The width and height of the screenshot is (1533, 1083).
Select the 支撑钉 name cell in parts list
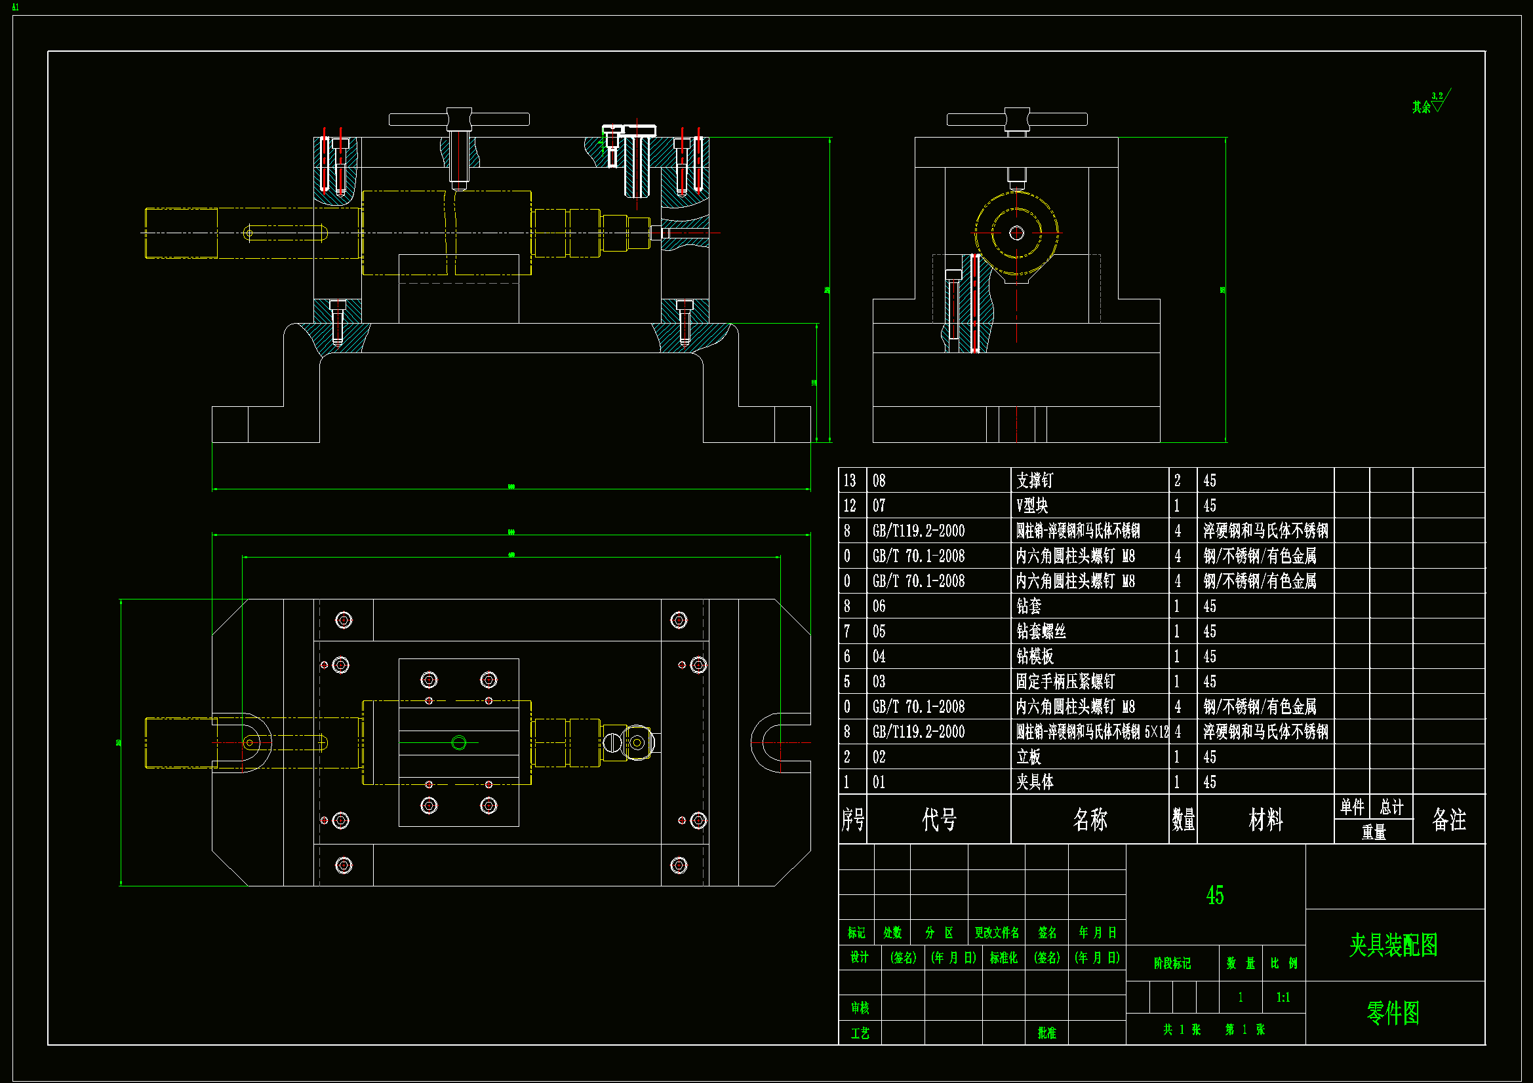coord(1034,480)
